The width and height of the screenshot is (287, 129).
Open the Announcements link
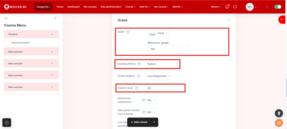[20, 43]
